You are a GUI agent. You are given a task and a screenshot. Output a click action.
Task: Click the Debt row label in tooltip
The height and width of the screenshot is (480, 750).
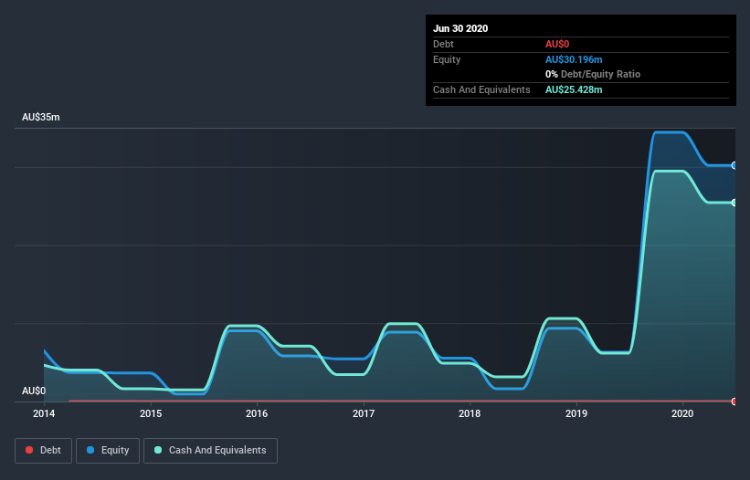[x=443, y=44]
